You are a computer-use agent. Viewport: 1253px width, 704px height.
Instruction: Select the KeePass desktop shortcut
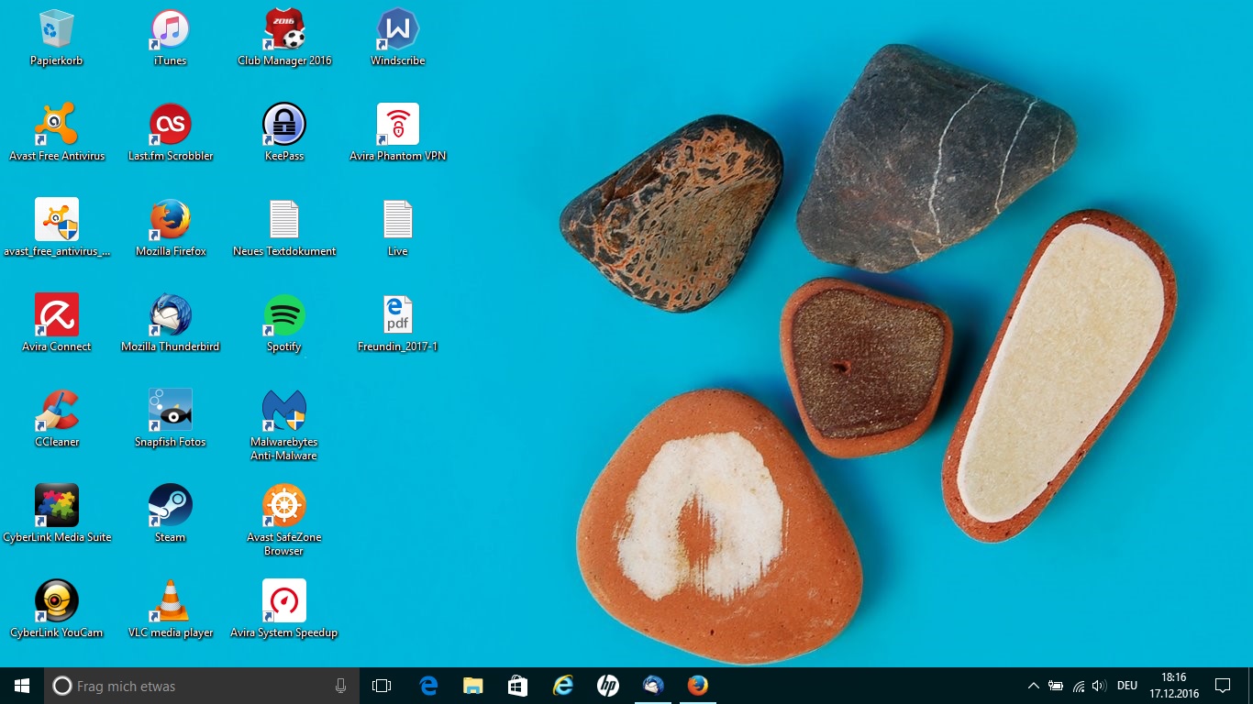tap(284, 133)
